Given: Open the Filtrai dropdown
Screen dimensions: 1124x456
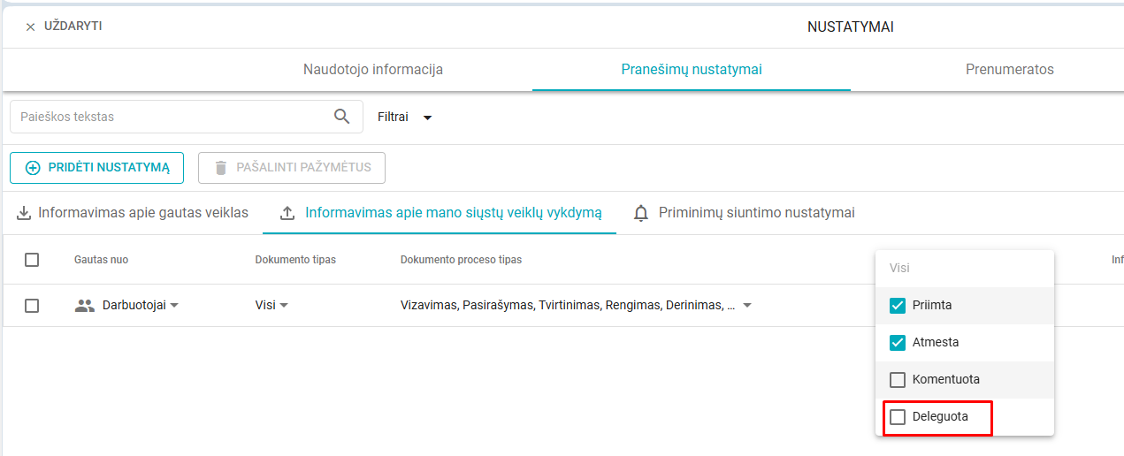Looking at the screenshot, I should pyautogui.click(x=405, y=117).
